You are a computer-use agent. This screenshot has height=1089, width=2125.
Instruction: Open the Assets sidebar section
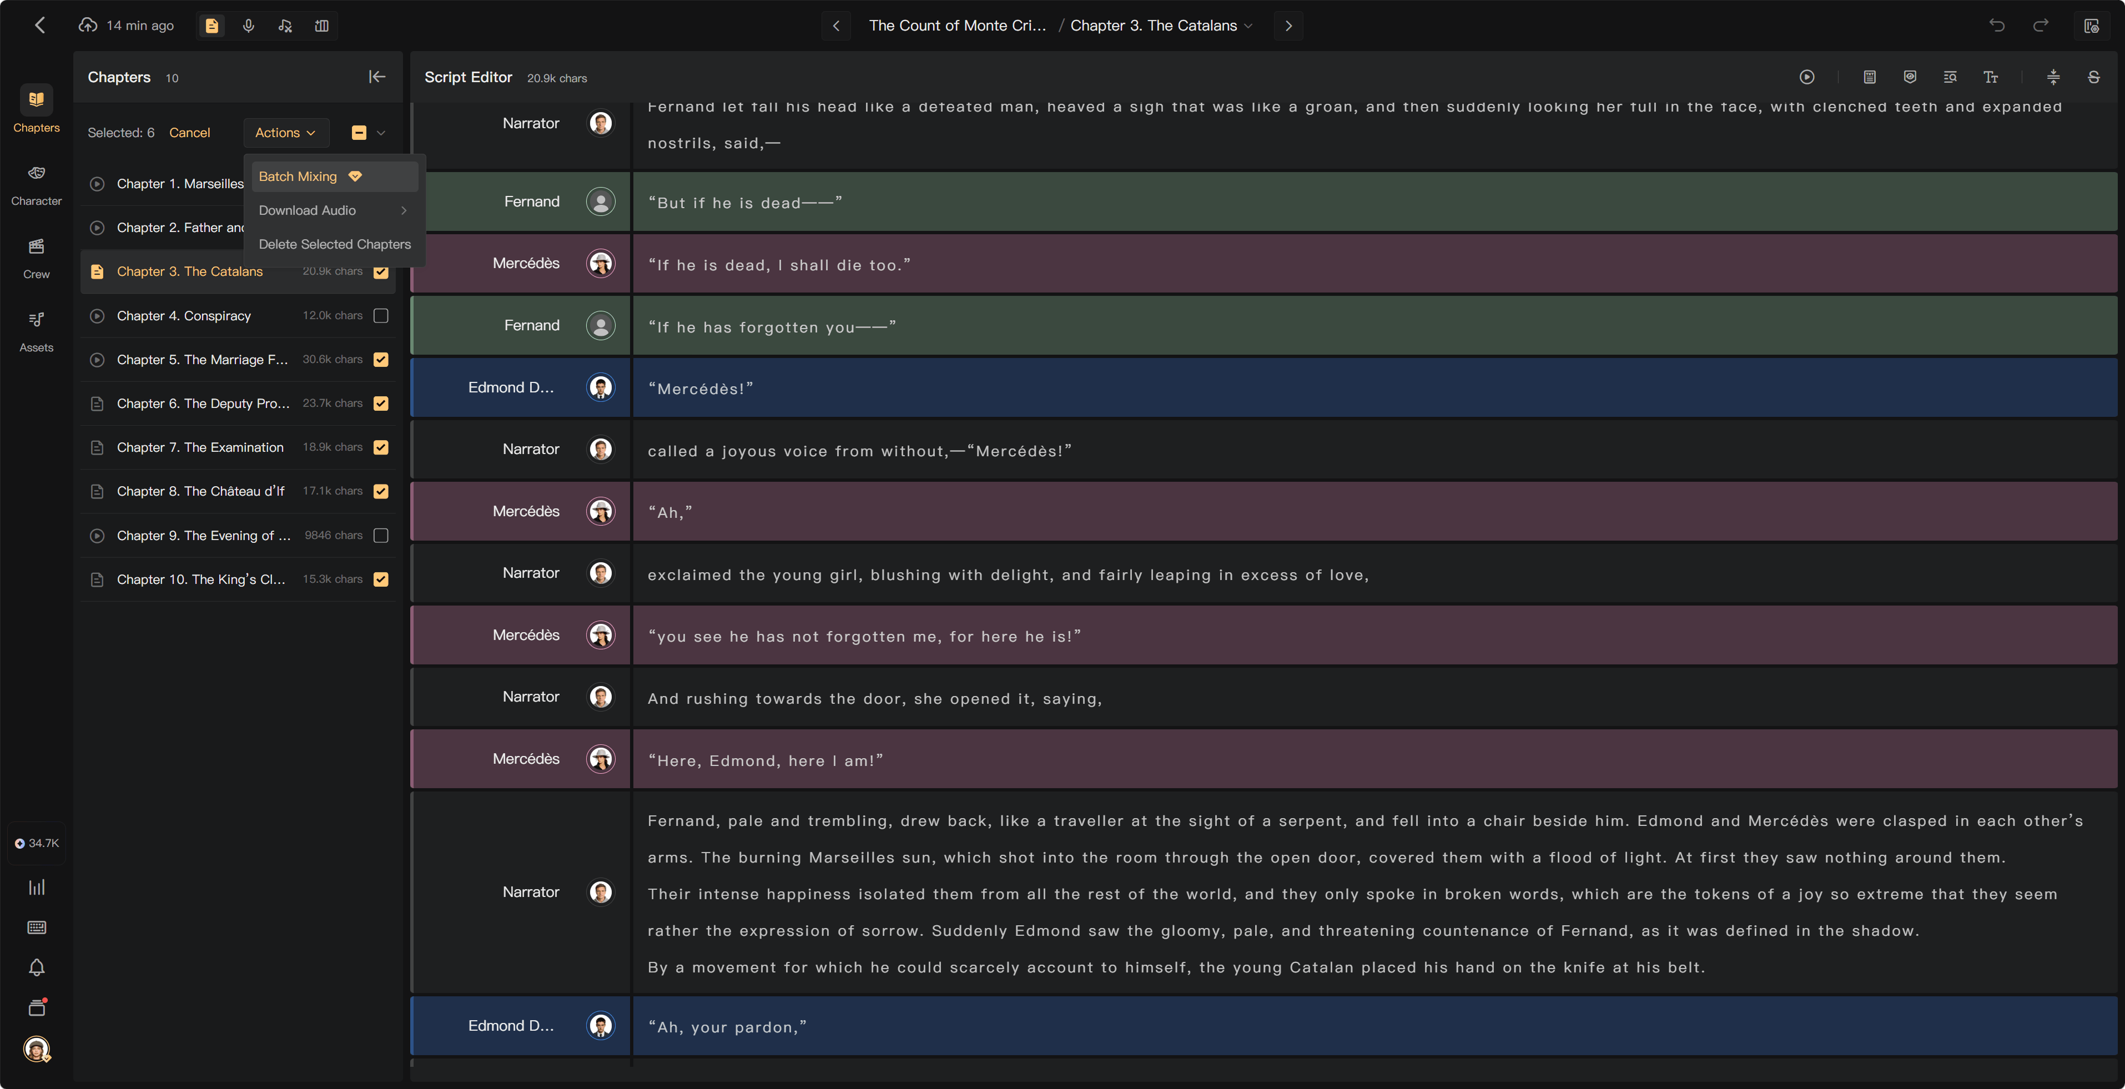point(36,332)
